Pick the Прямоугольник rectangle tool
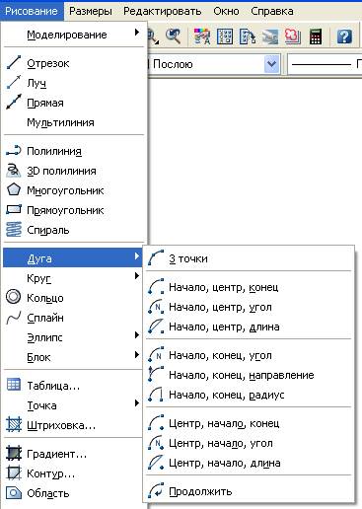 pos(74,210)
